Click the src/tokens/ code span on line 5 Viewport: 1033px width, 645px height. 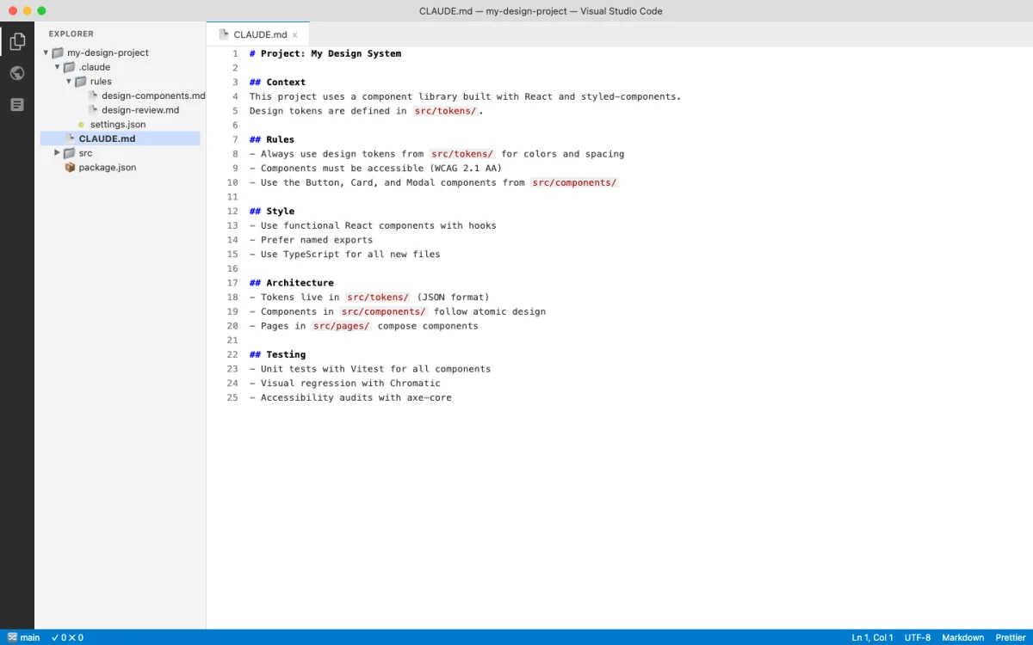[445, 111]
